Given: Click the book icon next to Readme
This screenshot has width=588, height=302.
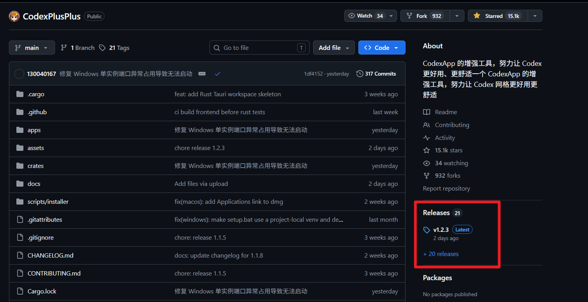Looking at the screenshot, I should click(x=427, y=112).
